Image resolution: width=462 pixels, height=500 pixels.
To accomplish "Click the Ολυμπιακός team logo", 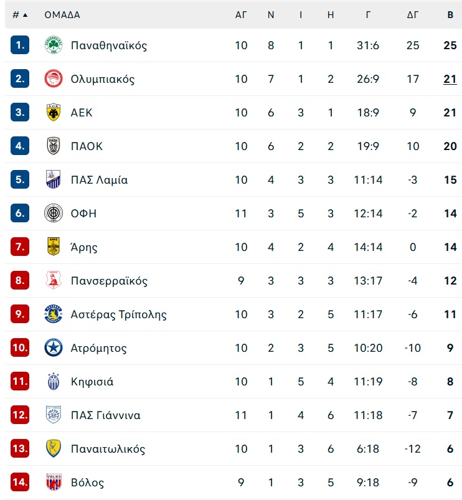I will [54, 78].
